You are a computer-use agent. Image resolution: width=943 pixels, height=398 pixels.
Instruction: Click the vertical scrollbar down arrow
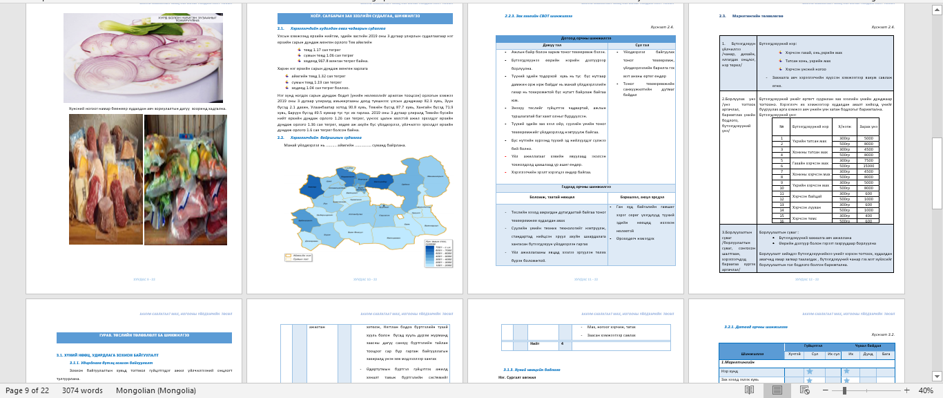pyautogui.click(x=937, y=377)
